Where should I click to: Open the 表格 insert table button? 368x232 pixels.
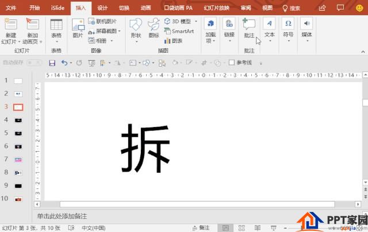(x=56, y=30)
